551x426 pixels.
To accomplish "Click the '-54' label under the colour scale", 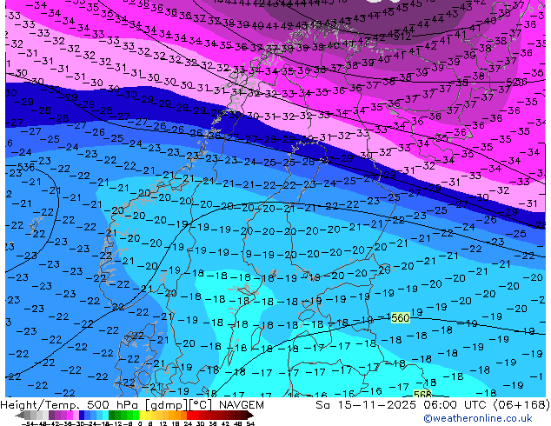I will click(x=28, y=423).
